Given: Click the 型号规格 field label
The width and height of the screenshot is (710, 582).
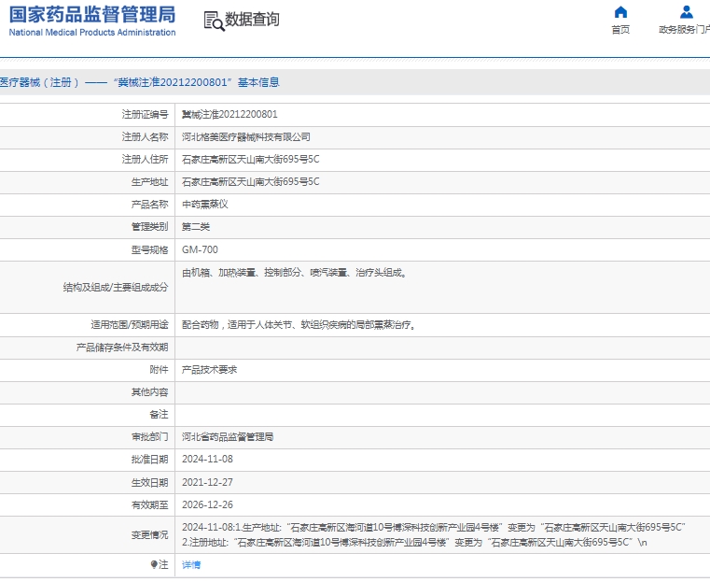Looking at the screenshot, I should tap(150, 249).
